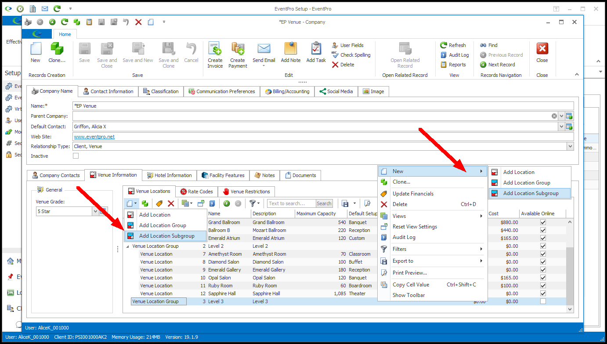Check Available Online for Level 3 row

(543, 301)
